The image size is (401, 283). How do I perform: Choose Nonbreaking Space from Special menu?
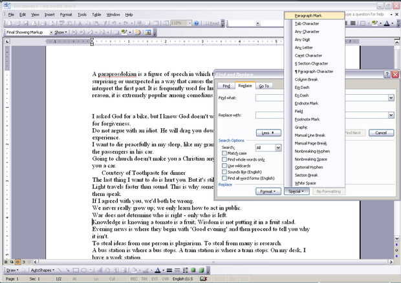coord(314,159)
